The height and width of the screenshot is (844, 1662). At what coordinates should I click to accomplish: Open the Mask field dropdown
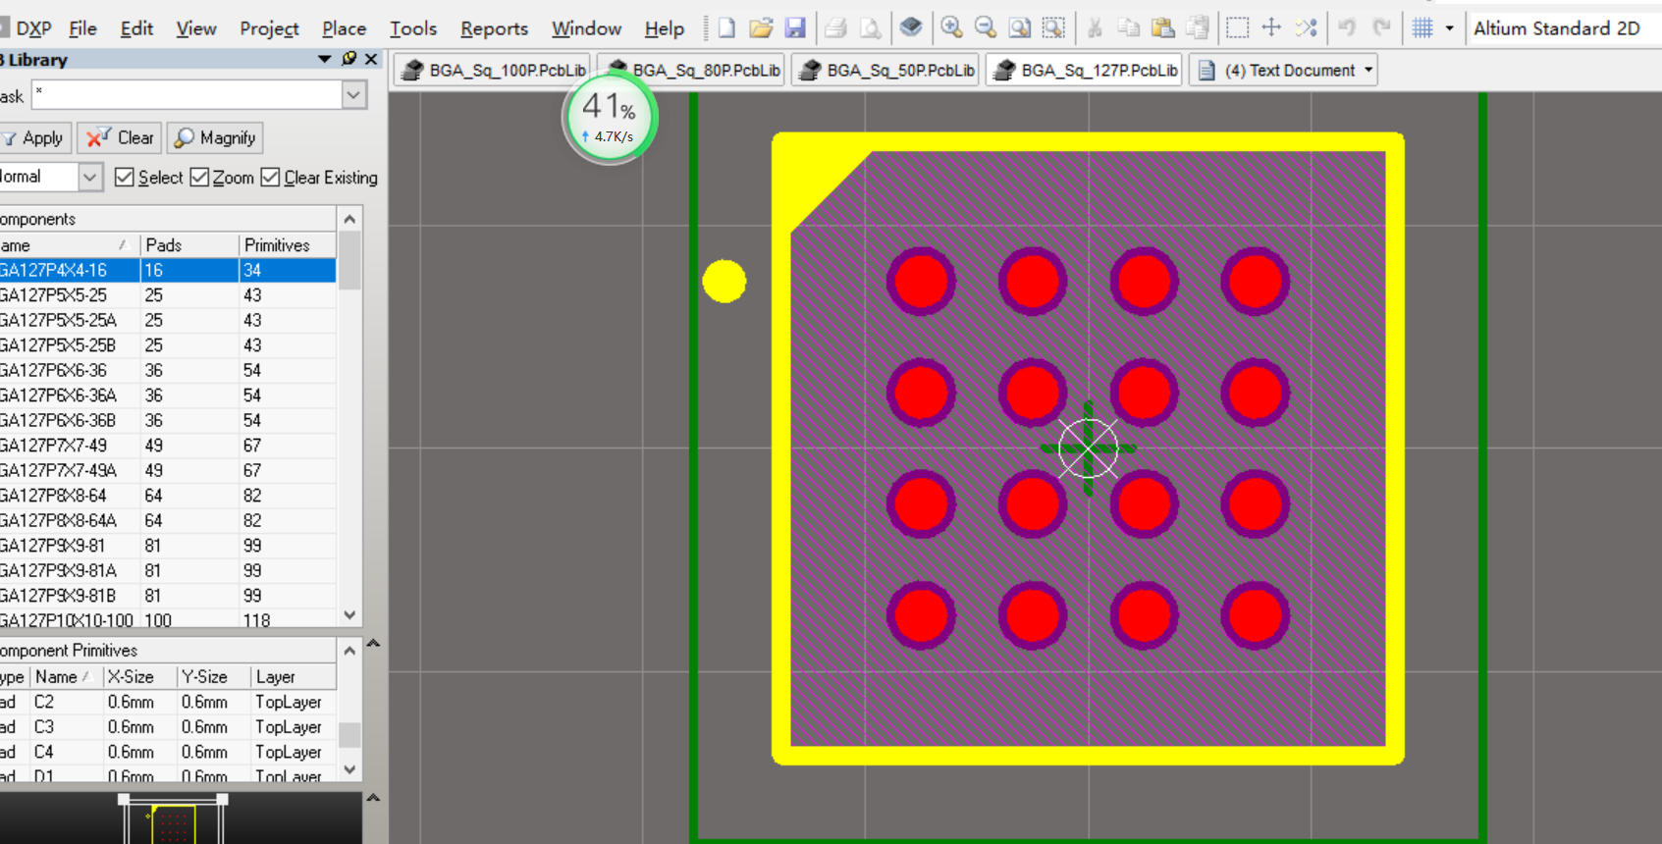tap(353, 95)
